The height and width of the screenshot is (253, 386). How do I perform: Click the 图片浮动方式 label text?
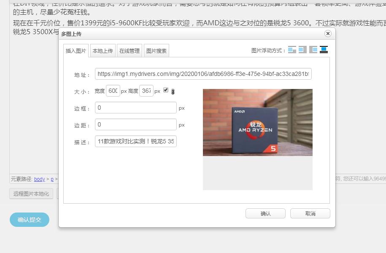(268, 51)
